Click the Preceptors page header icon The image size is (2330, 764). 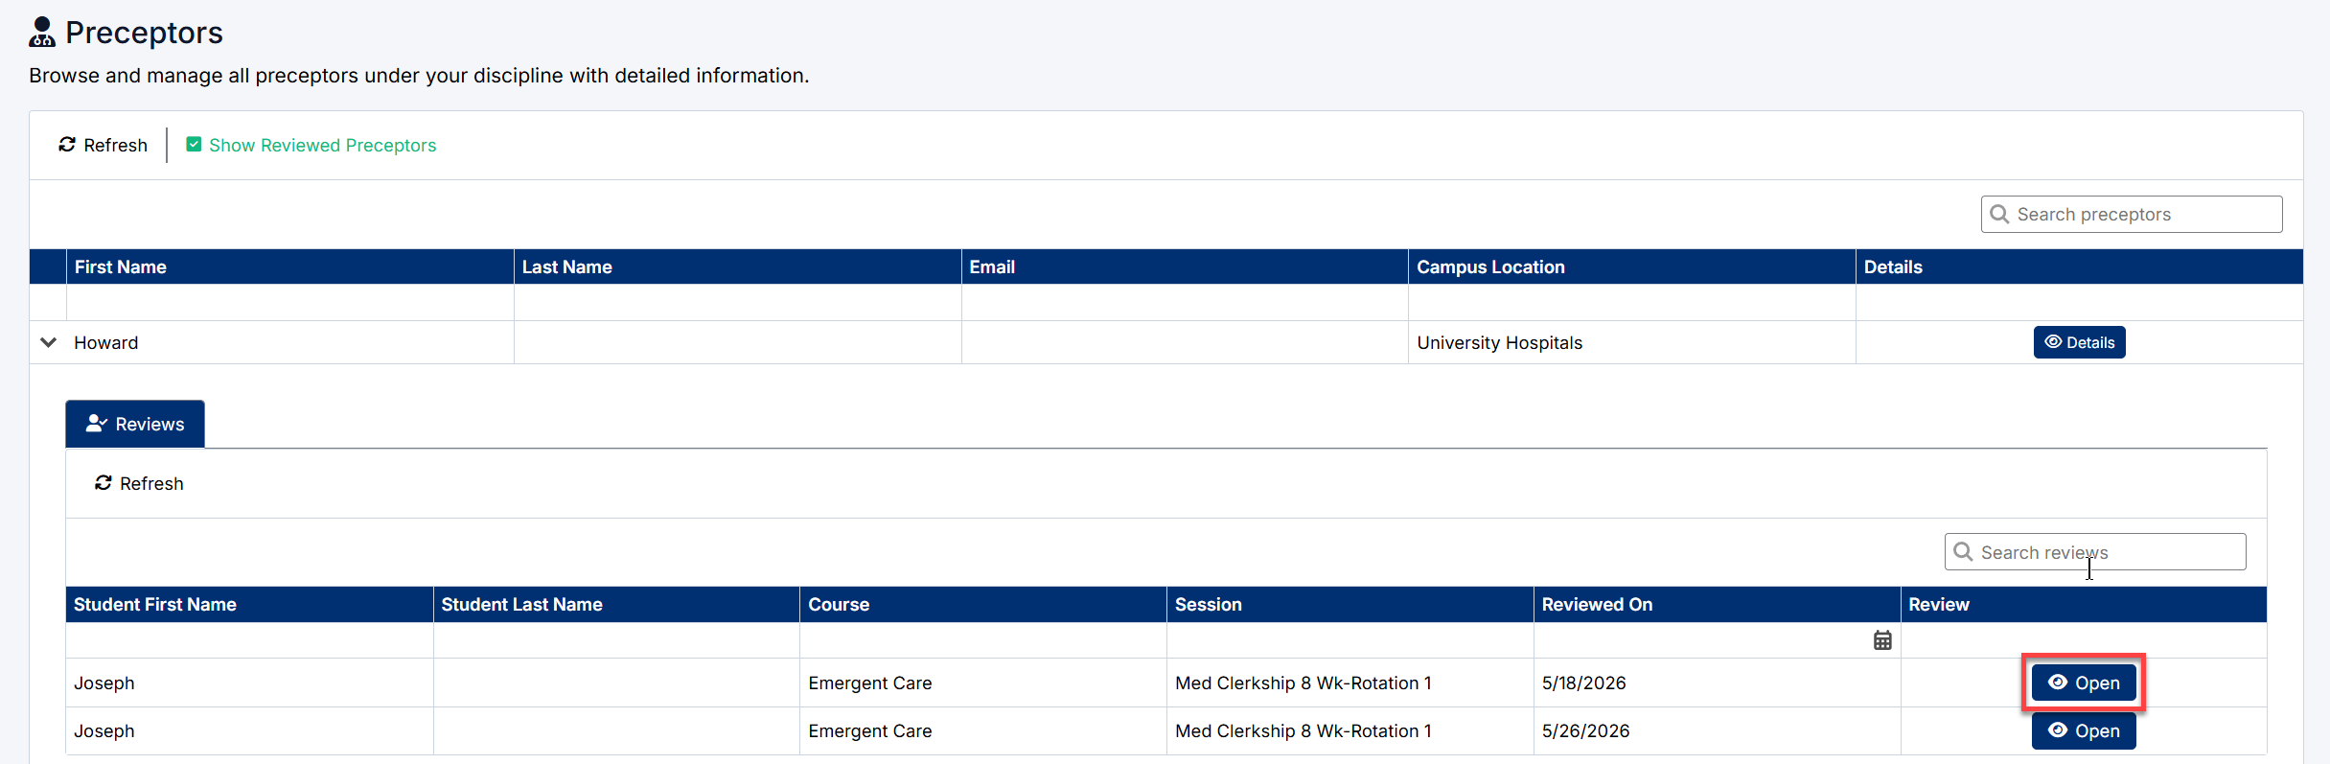pos(42,33)
